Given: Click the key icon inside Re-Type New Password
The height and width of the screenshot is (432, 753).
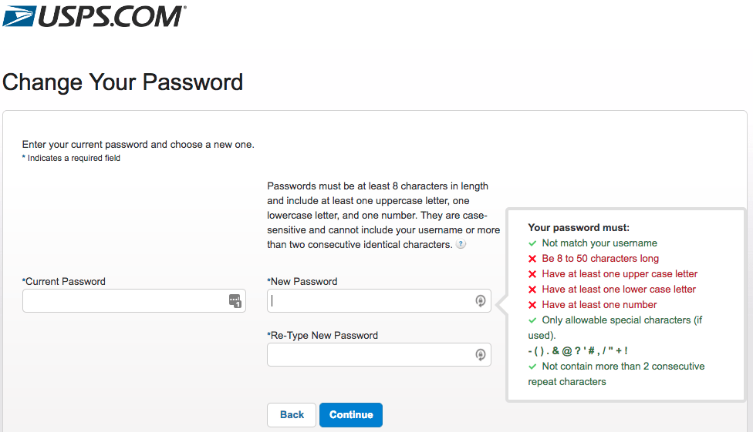Looking at the screenshot, I should click(x=480, y=355).
